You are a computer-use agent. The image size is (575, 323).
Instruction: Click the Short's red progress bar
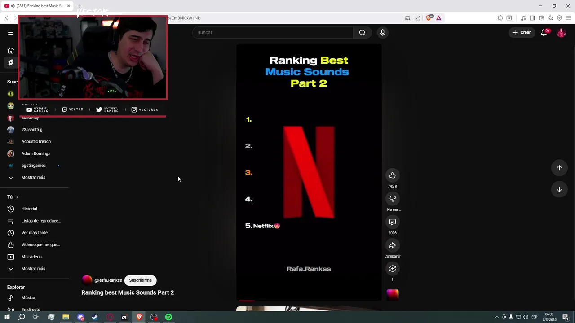click(x=309, y=301)
